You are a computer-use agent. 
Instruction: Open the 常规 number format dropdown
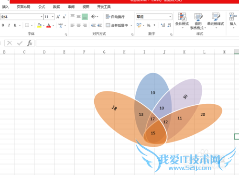(170, 17)
